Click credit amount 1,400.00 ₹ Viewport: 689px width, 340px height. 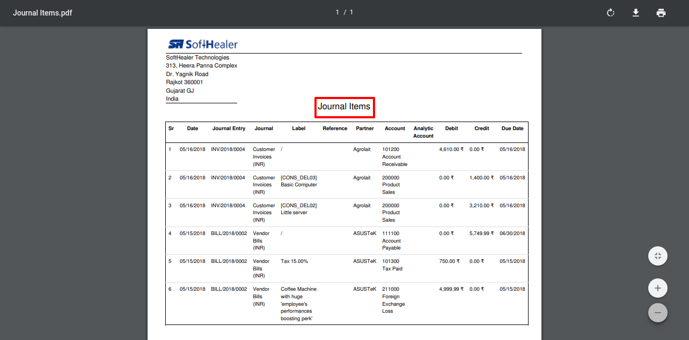[482, 177]
